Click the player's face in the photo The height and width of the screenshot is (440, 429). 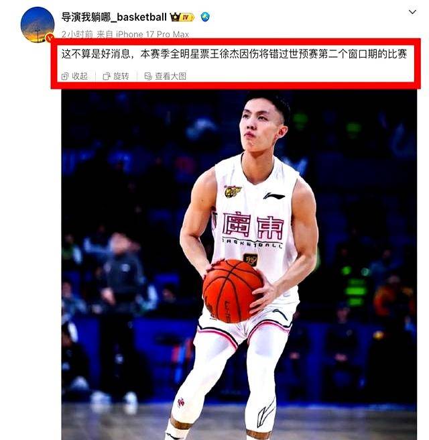point(261,125)
